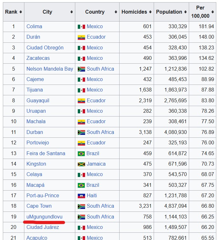Open Ecuador country link in Durán row

(96, 37)
